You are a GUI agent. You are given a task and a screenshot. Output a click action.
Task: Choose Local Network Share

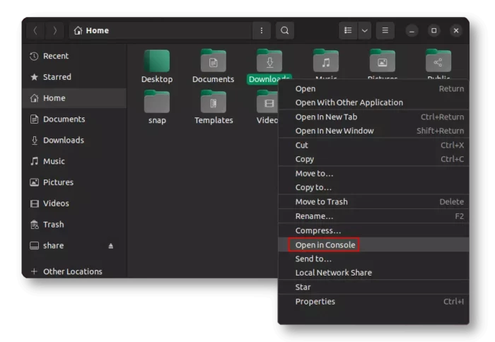[373, 273]
